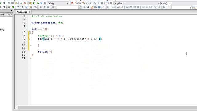Toggle the search in selected text option
This screenshot has width=197, height=111.
96,7
